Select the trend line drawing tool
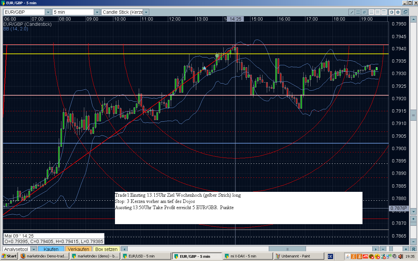 352,12
